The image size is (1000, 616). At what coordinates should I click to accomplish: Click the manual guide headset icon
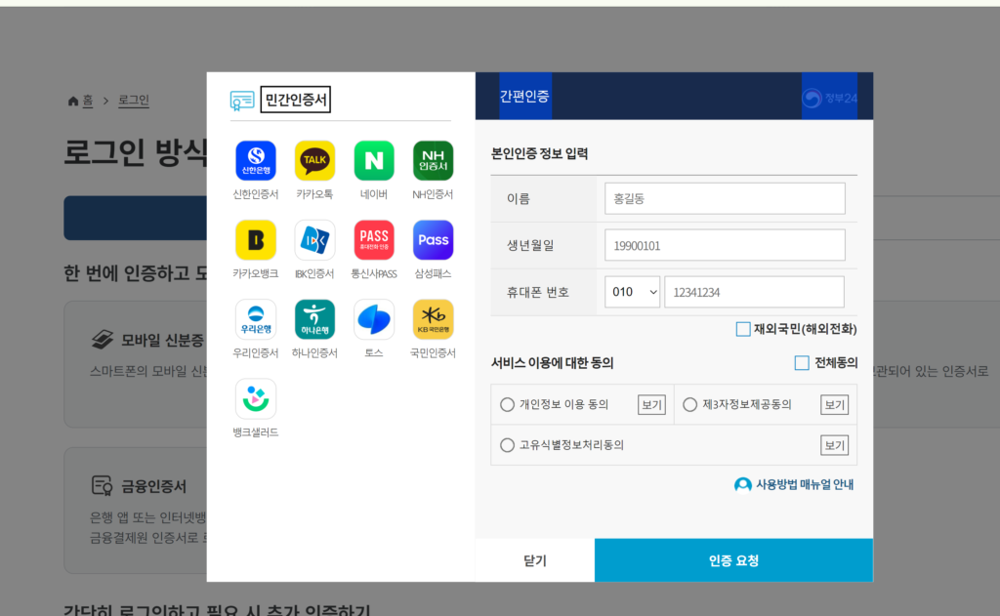pos(742,484)
